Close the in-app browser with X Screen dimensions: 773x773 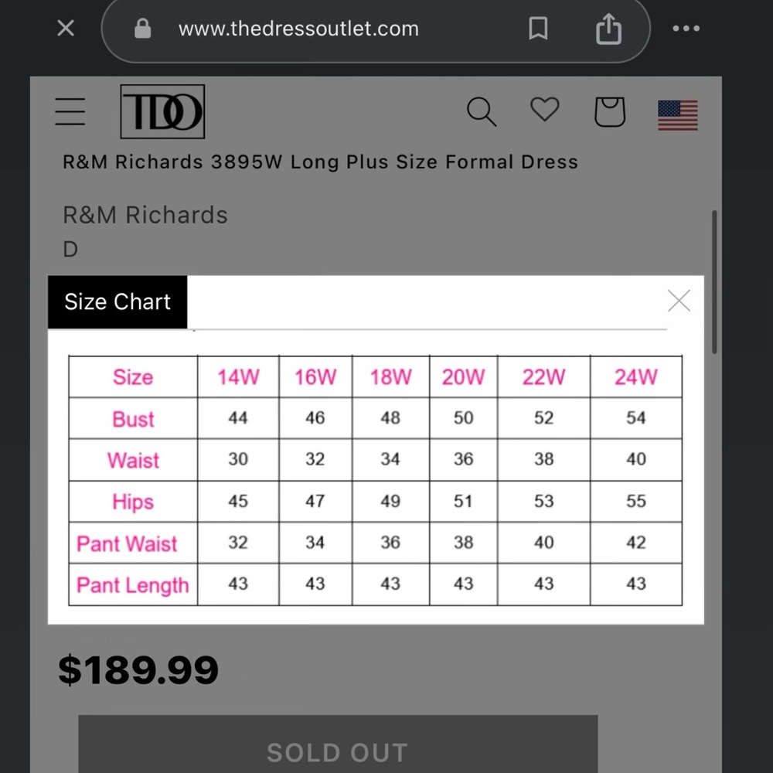pyautogui.click(x=66, y=29)
